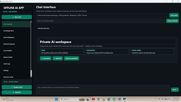
Task: Open the clock and date flyout
Action: tap(175, 99)
